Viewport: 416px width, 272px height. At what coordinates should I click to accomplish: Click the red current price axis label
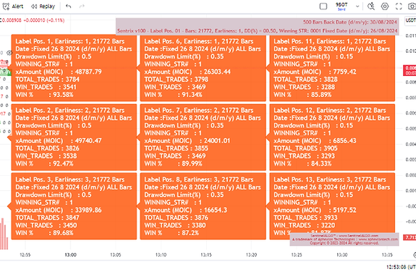tap(409, 70)
